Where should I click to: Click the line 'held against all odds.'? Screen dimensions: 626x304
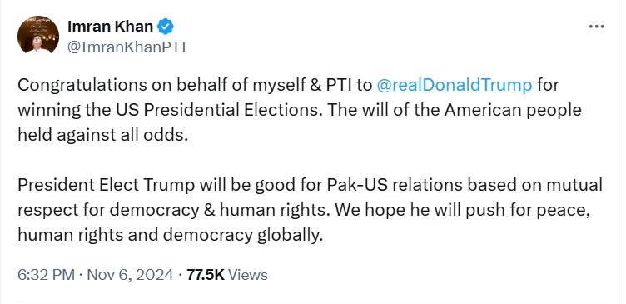102,136
